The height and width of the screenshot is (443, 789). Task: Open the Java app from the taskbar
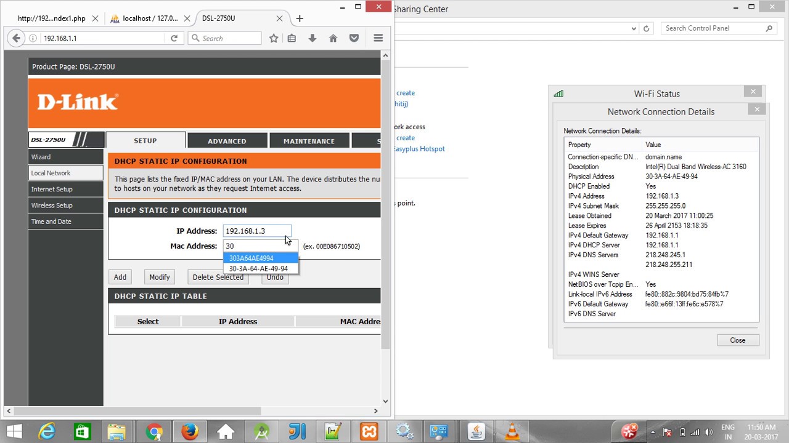click(x=476, y=432)
